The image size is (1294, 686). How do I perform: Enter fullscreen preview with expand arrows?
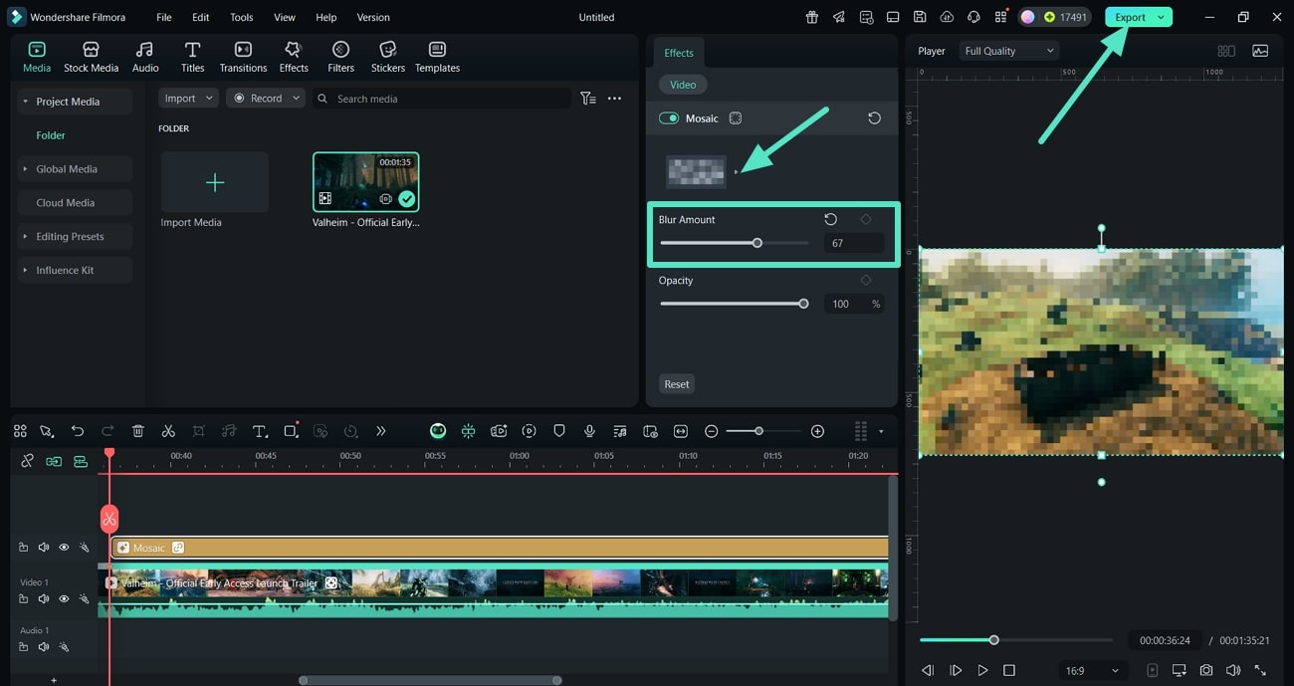(1260, 671)
